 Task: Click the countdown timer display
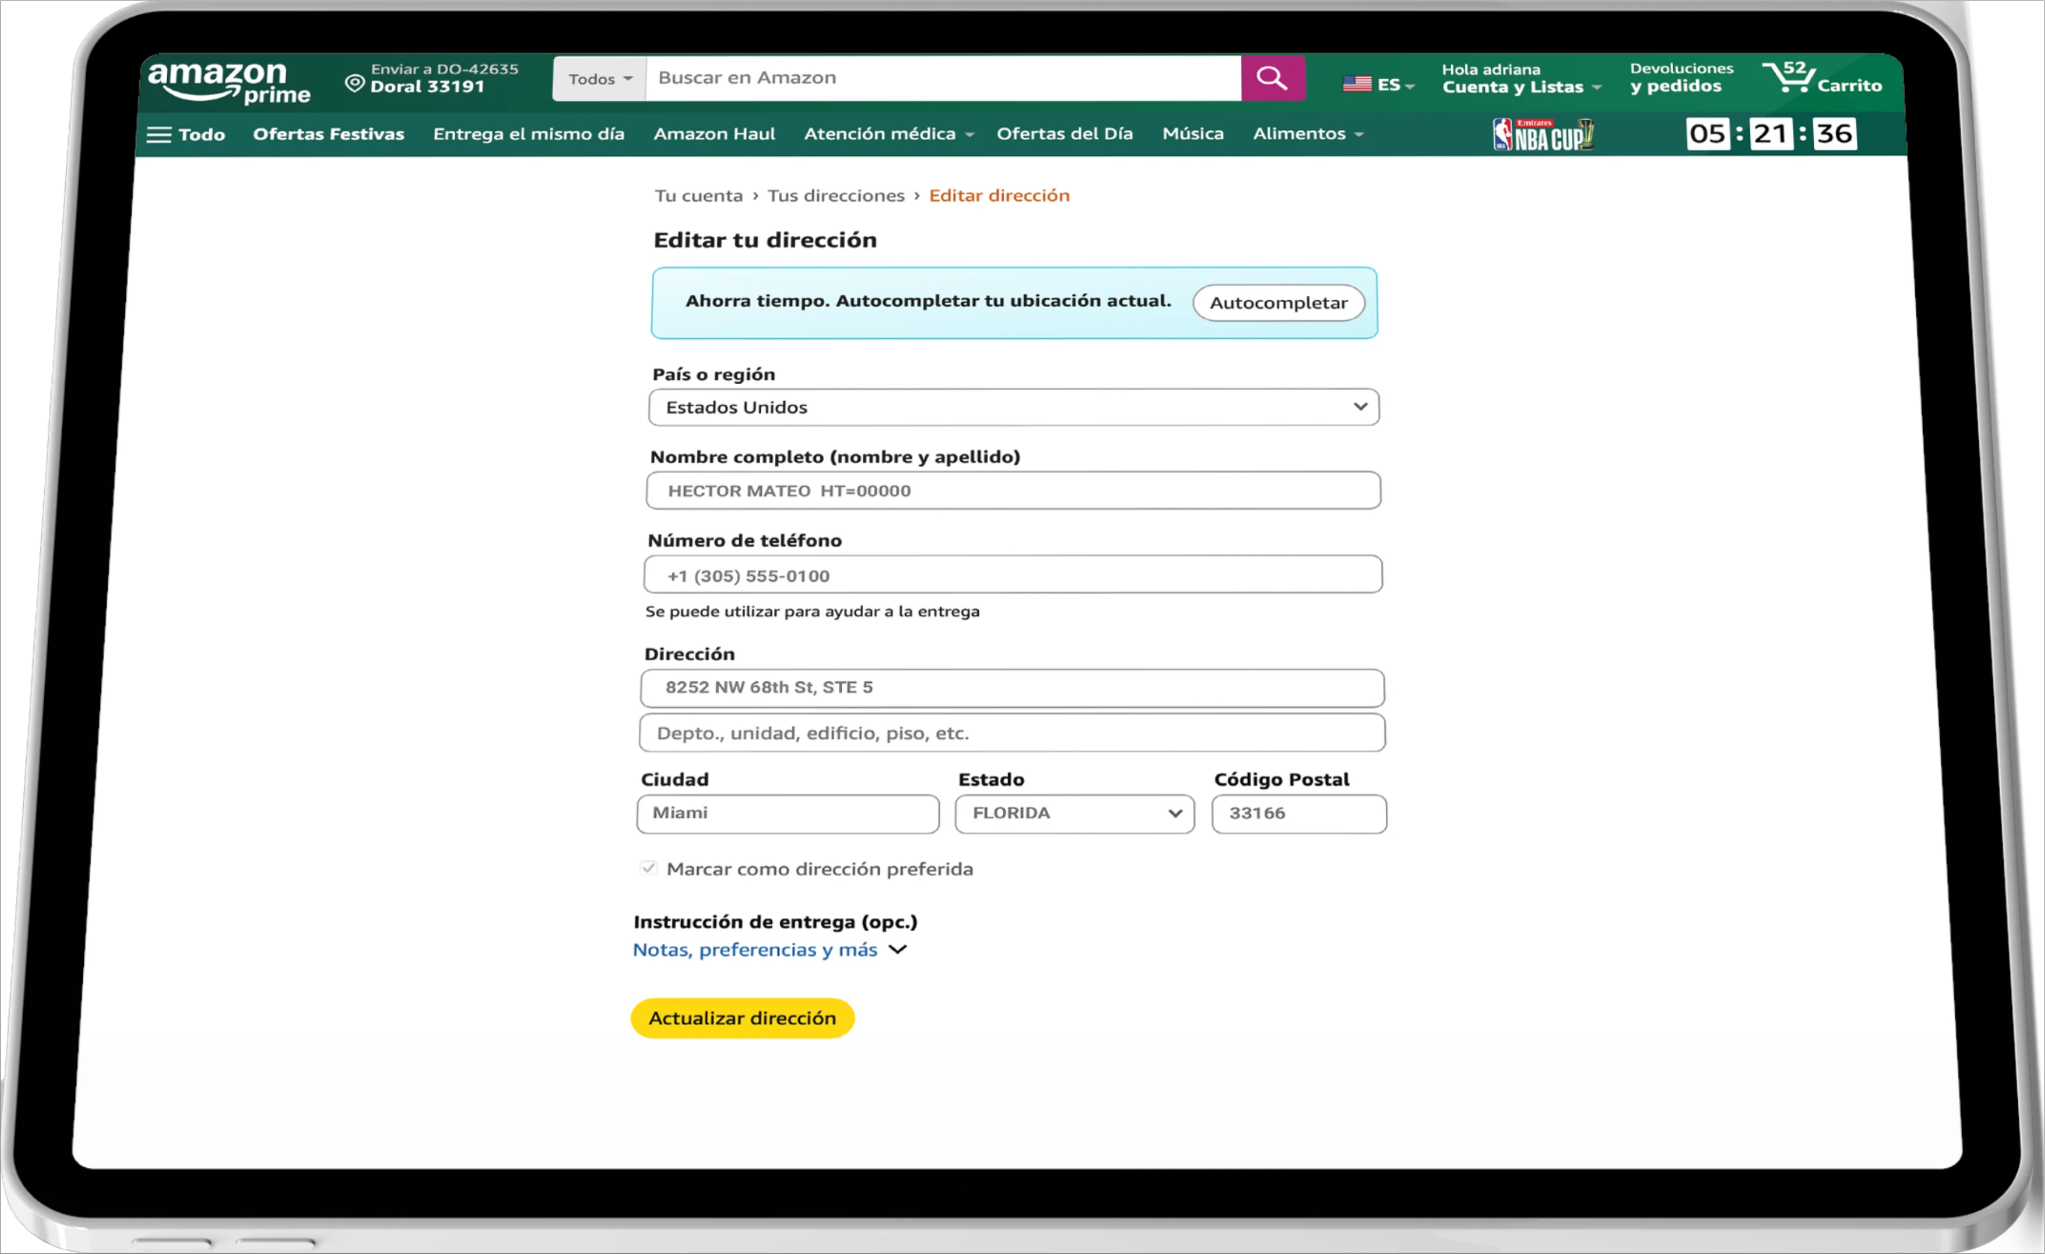pos(1771,134)
